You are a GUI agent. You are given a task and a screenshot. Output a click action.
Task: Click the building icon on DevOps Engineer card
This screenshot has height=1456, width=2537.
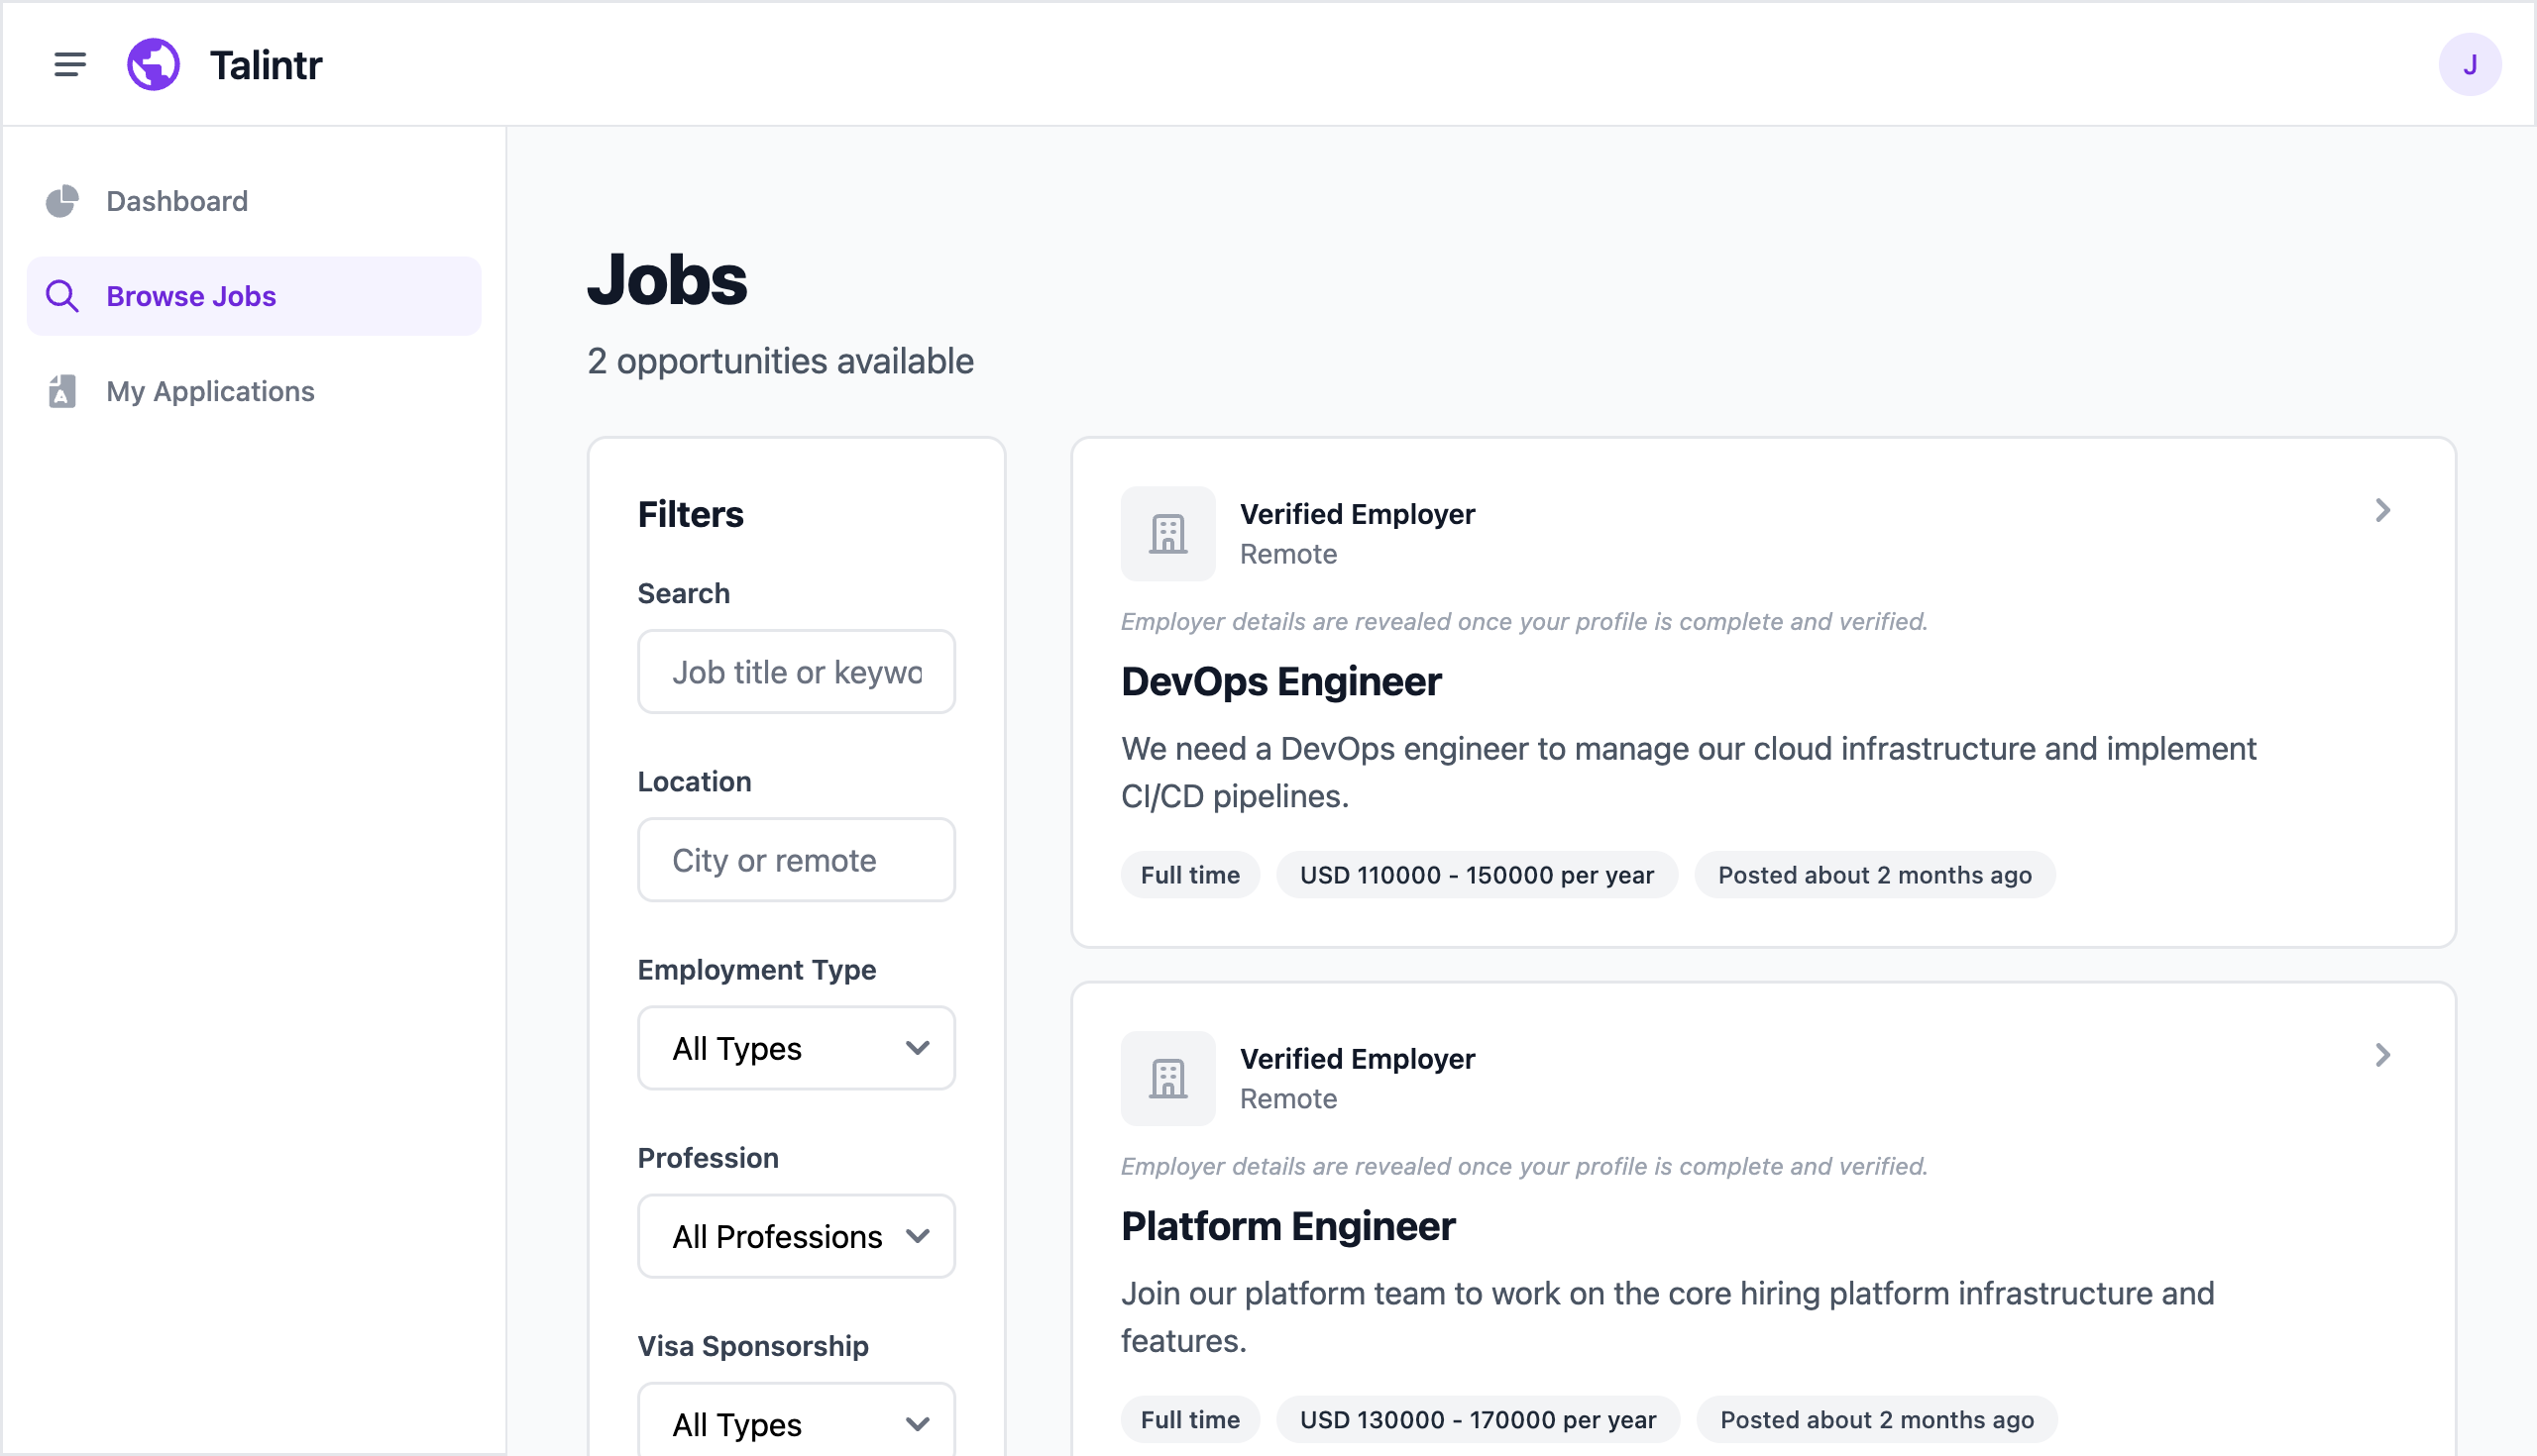(x=1167, y=534)
